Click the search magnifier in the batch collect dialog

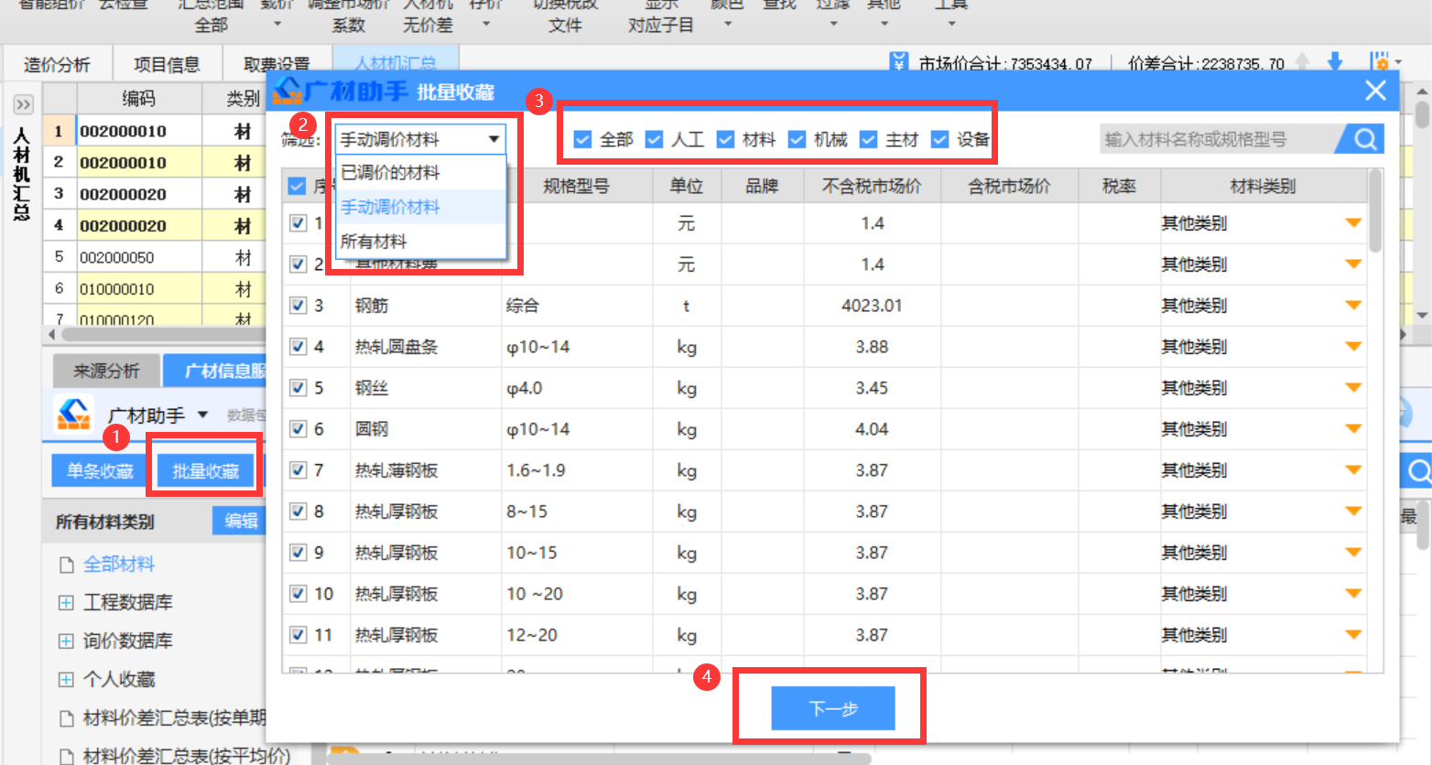(x=1365, y=139)
